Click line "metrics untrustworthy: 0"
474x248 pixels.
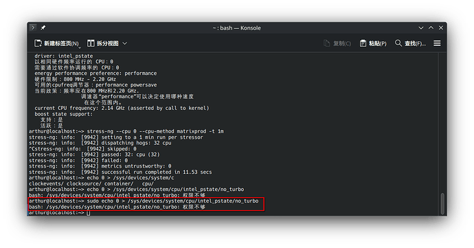coord(100,166)
